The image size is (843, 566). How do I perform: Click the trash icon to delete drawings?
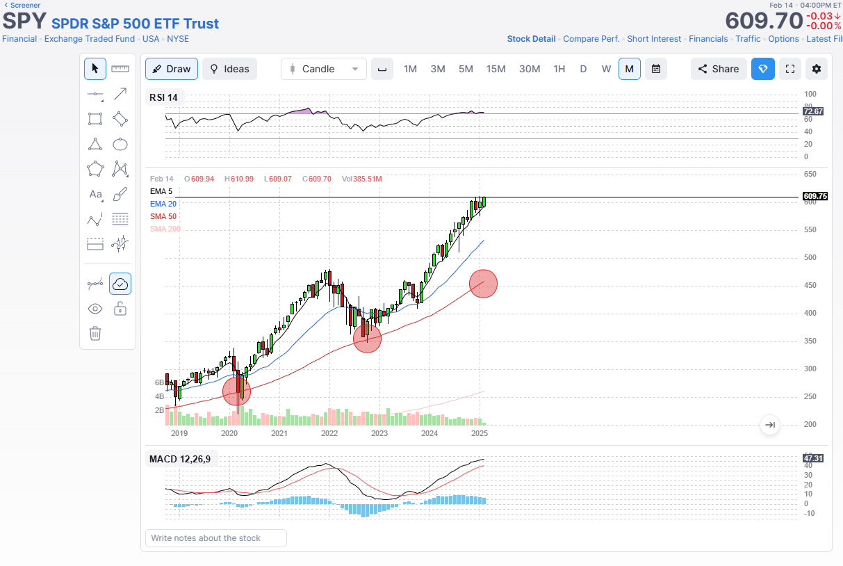pyautogui.click(x=95, y=334)
